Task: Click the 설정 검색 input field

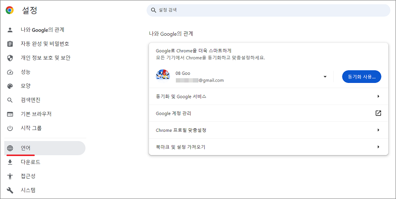Action: click(x=268, y=10)
